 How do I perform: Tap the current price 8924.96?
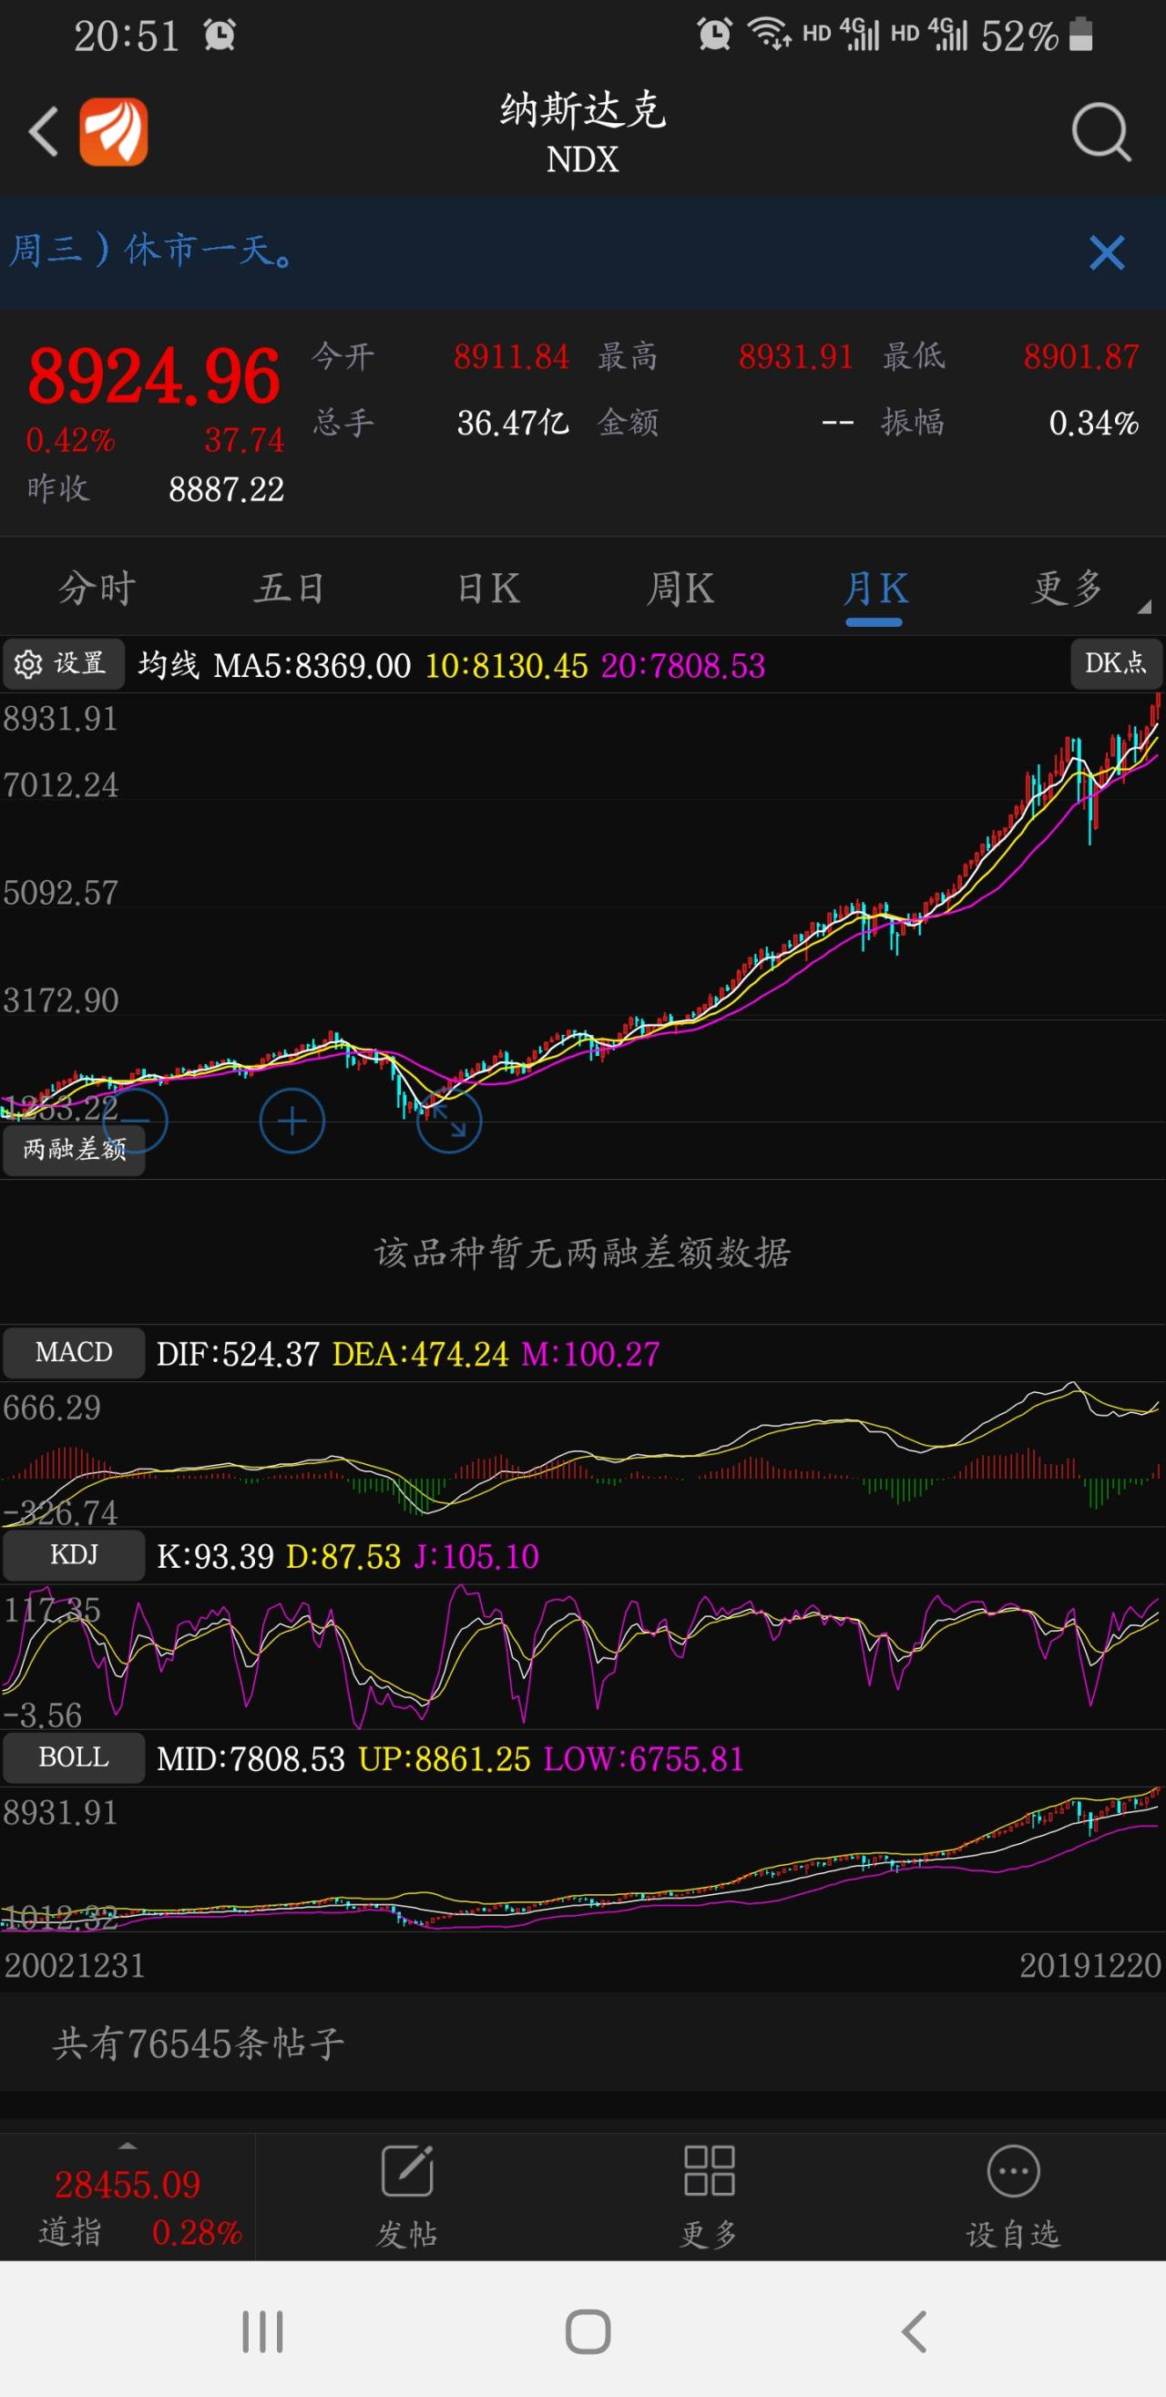[x=154, y=376]
